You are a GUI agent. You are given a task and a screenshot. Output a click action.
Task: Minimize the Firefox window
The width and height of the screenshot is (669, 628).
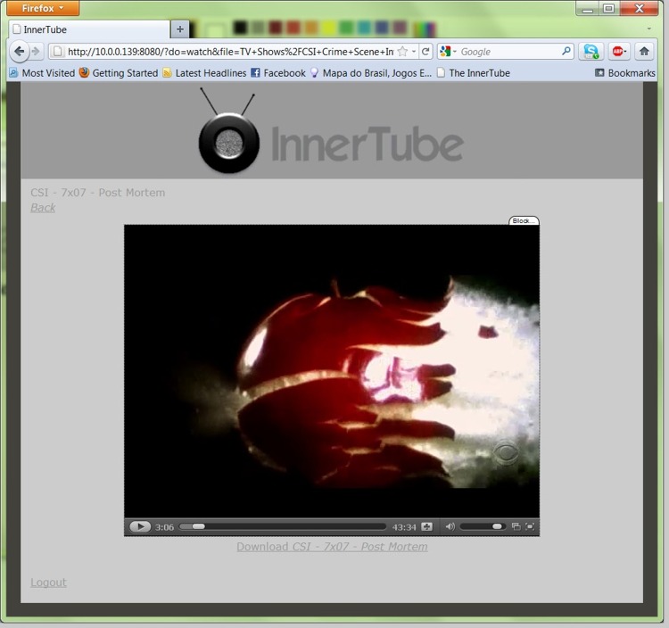click(x=588, y=8)
